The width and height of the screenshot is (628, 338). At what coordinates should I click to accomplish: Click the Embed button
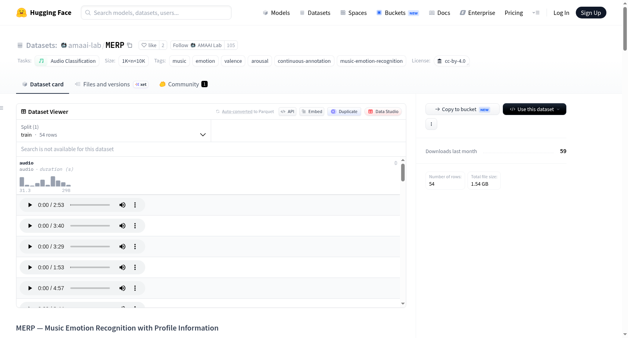[312, 111]
